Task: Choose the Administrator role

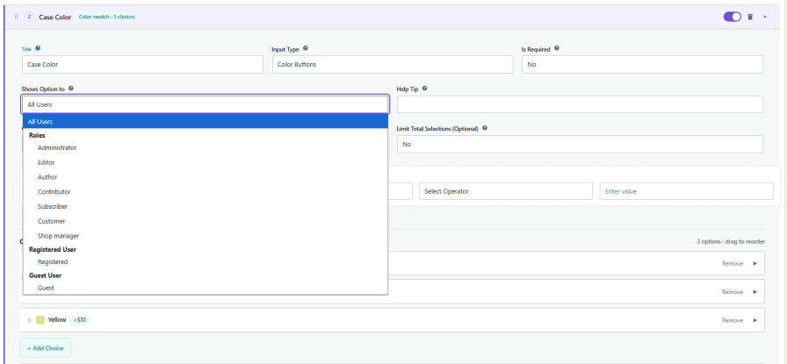Action: (x=206, y=148)
